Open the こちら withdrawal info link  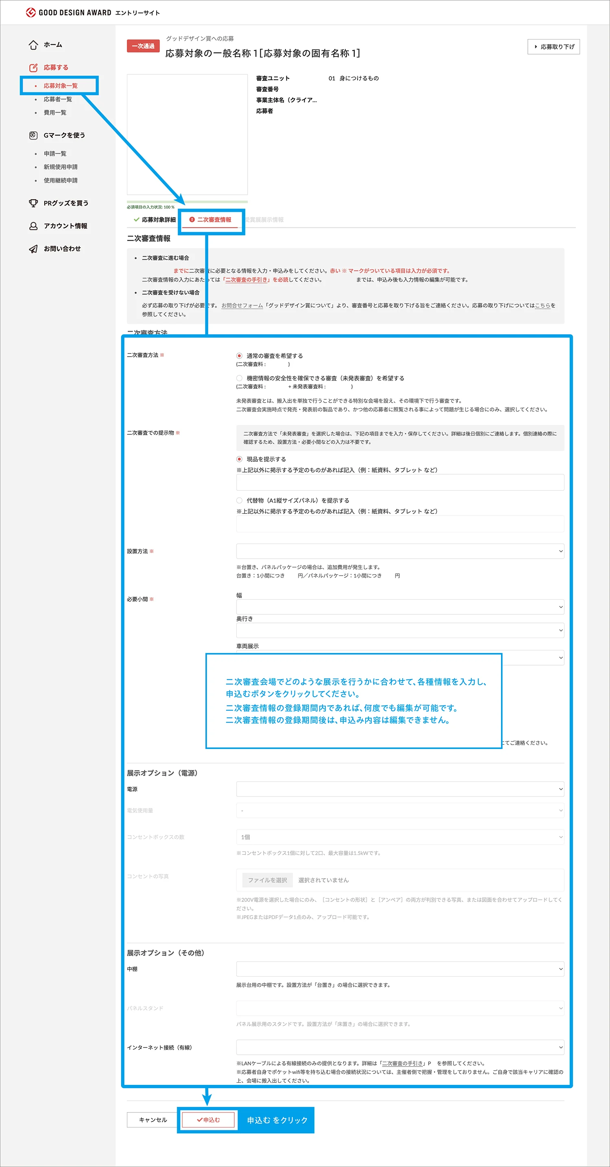[x=542, y=305]
